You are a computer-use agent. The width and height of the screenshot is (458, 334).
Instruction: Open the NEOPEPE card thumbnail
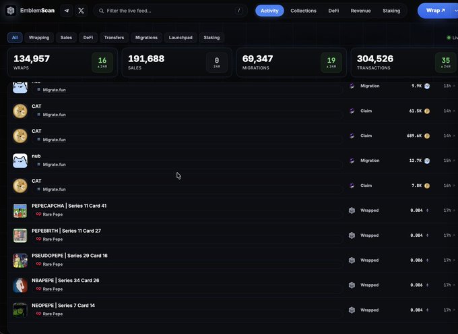click(20, 310)
